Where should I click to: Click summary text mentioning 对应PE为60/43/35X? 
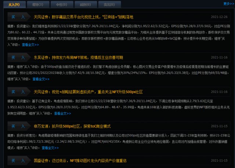pos(118,142)
